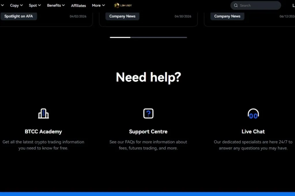
Task: Click the news carousel progress bar
Action: click(x=148, y=37)
